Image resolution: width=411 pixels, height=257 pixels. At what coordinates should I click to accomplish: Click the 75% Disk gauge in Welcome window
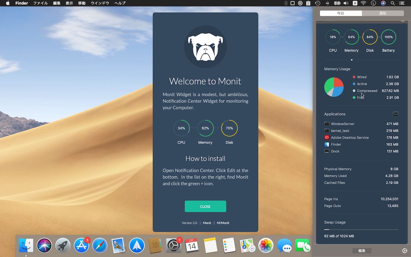pos(229,128)
